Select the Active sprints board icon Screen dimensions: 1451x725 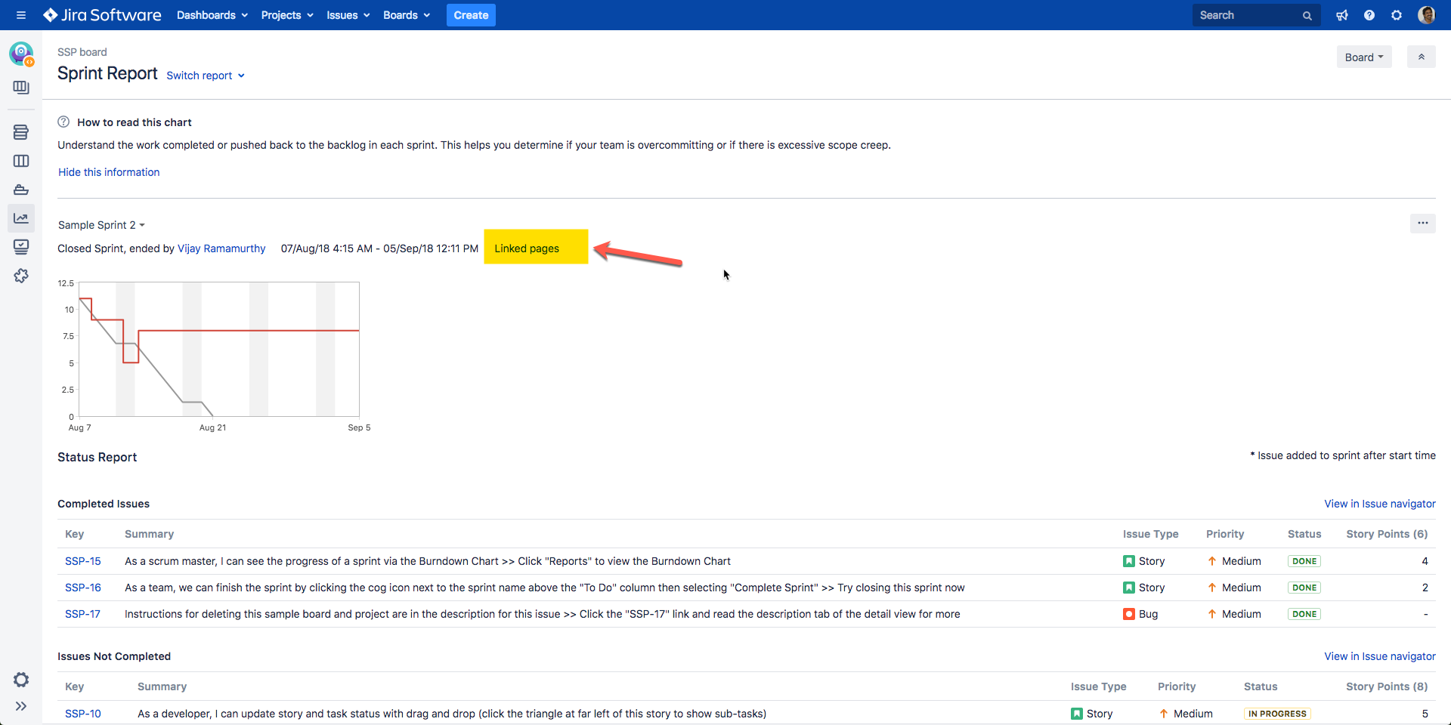pyautogui.click(x=21, y=161)
